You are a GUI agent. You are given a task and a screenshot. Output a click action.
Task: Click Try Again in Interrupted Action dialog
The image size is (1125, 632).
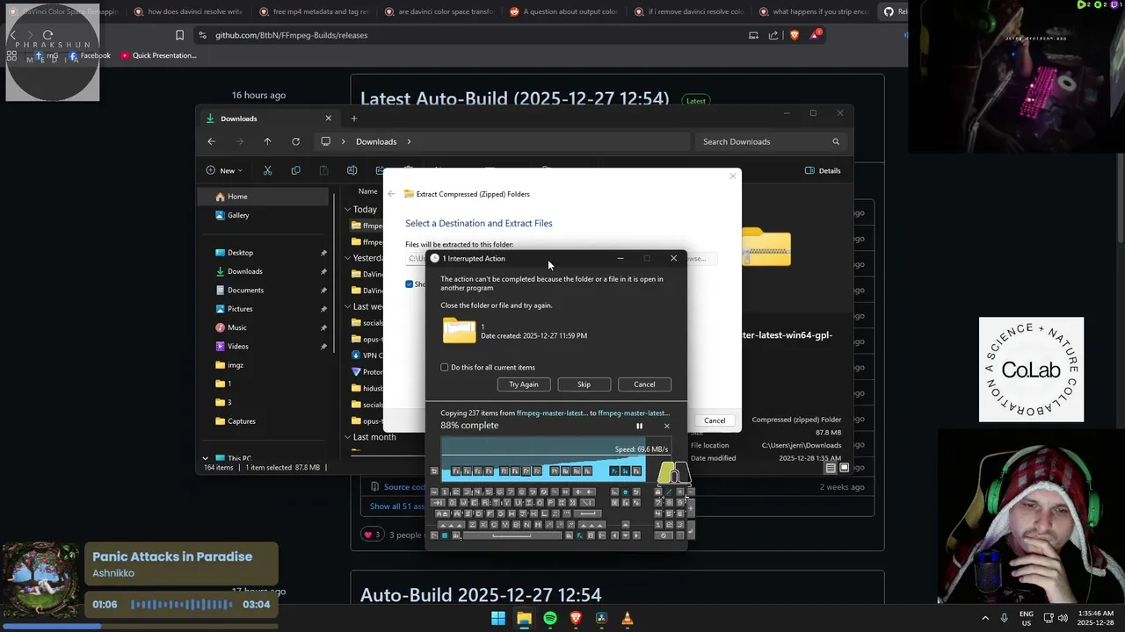(x=524, y=384)
